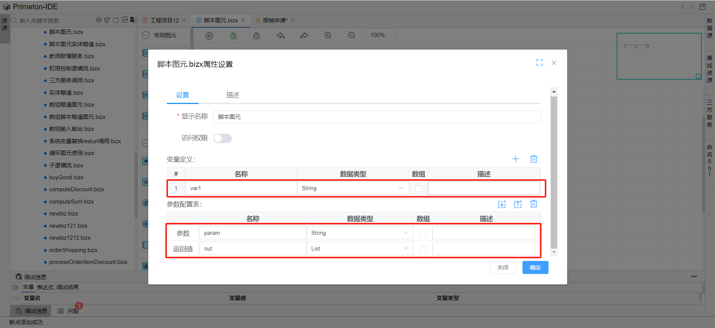Switch to the 报销申请 editor tab

coord(275,20)
